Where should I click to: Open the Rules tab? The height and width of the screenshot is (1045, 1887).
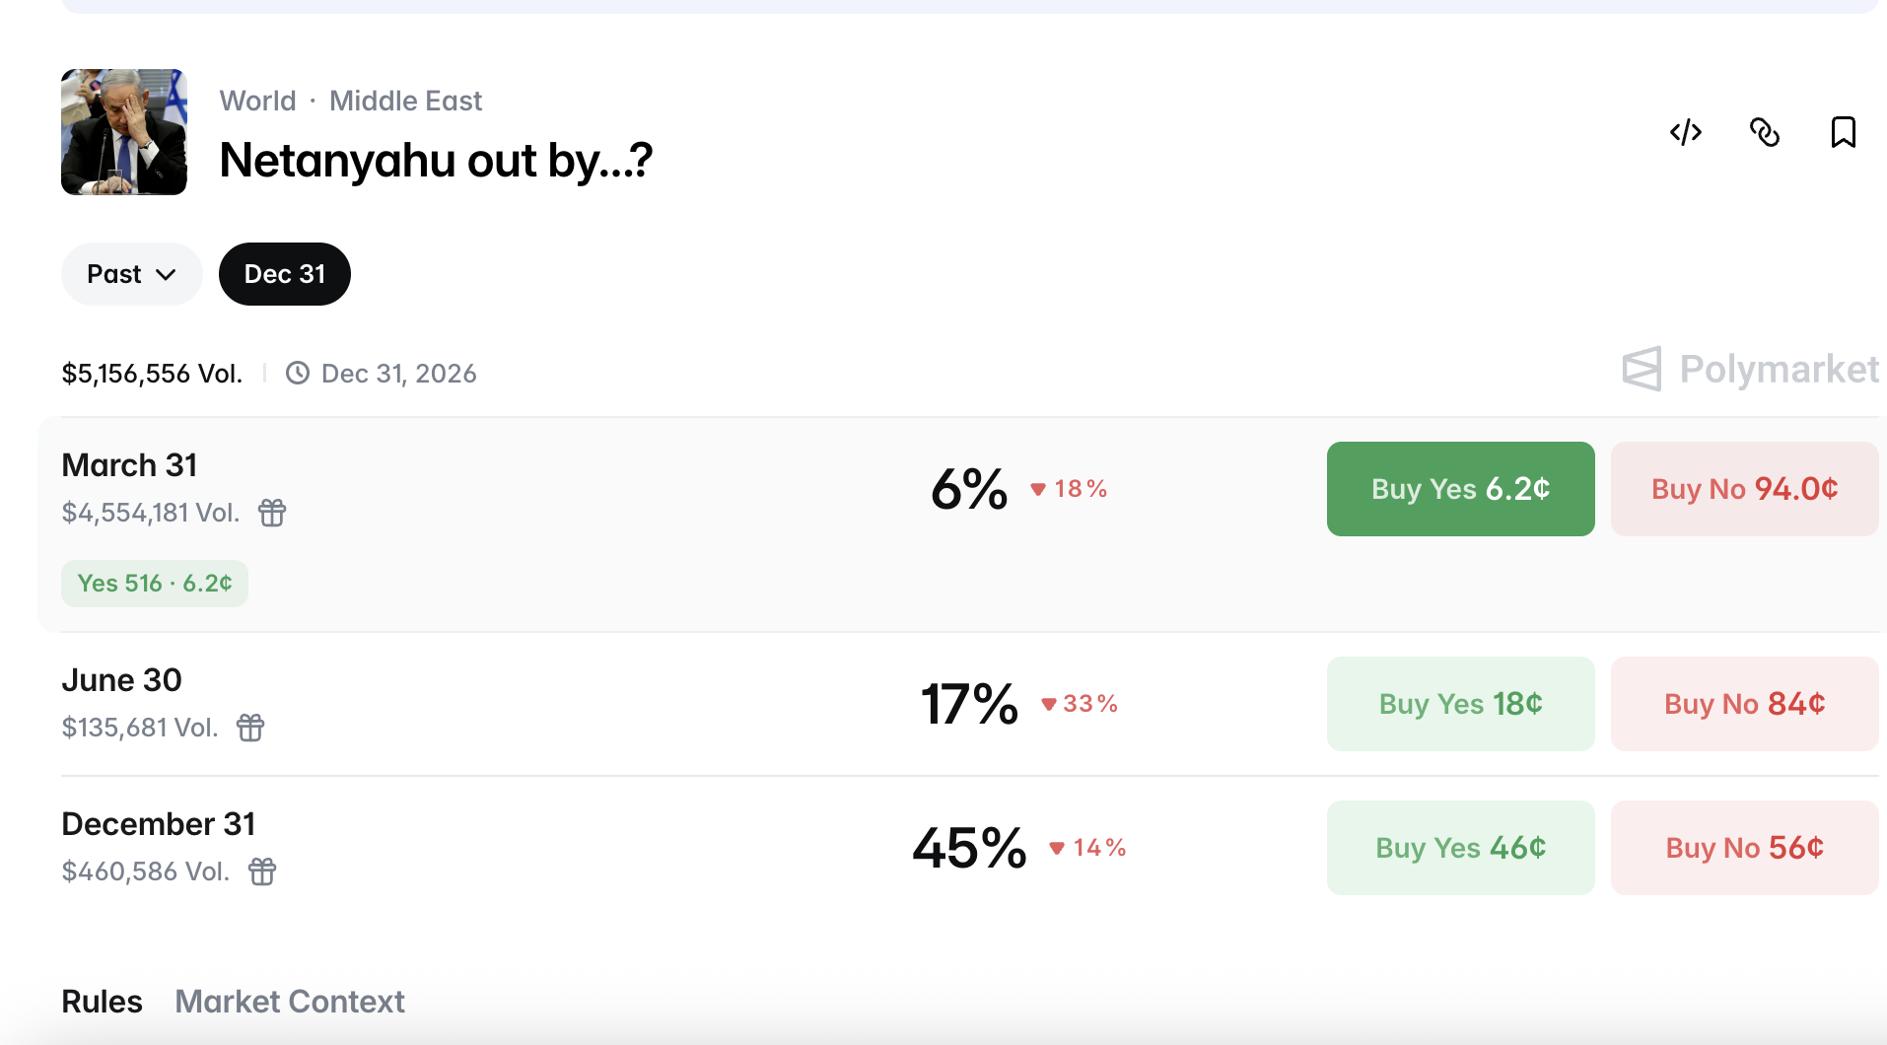click(102, 1002)
